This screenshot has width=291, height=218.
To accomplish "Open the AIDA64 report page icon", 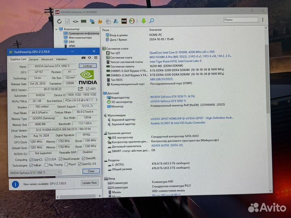I will click(x=67, y=21).
